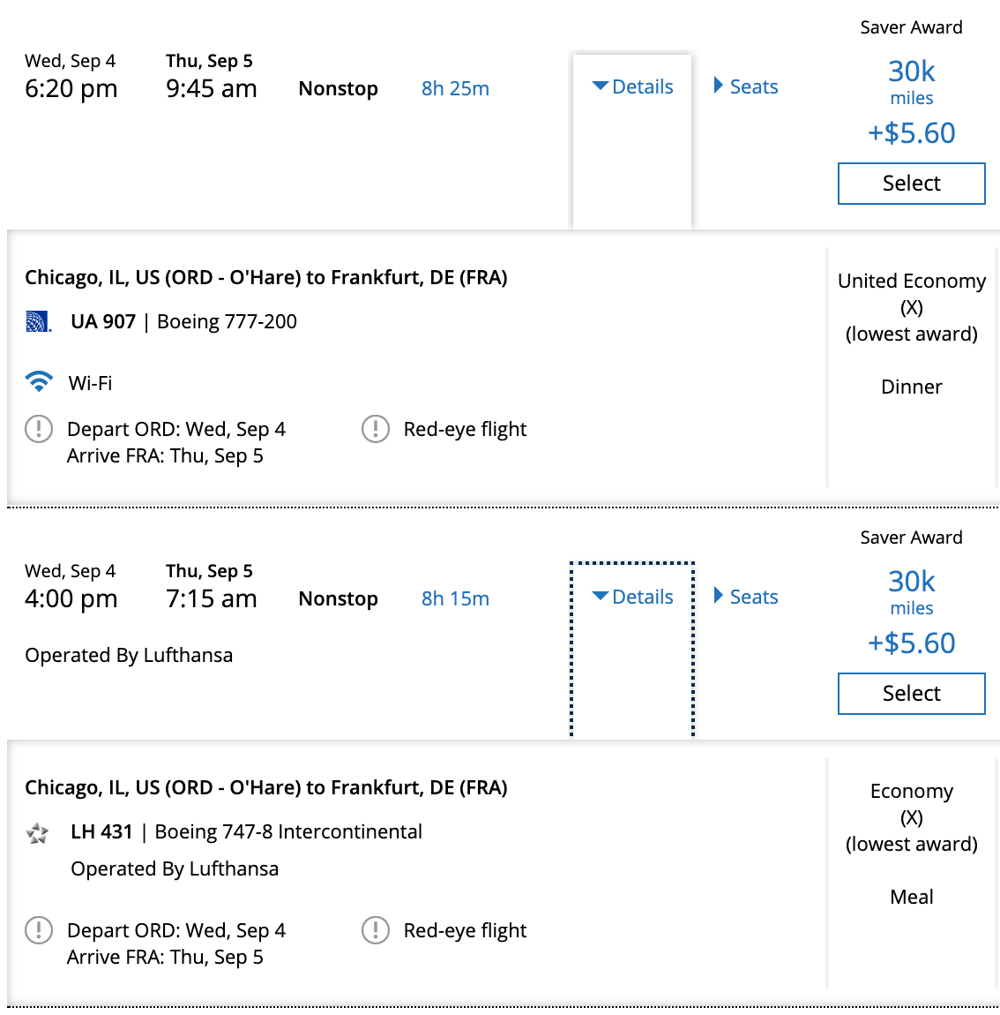Click the LH 431 flight number
The width and height of the screenshot is (1000, 1015).
coord(101,831)
